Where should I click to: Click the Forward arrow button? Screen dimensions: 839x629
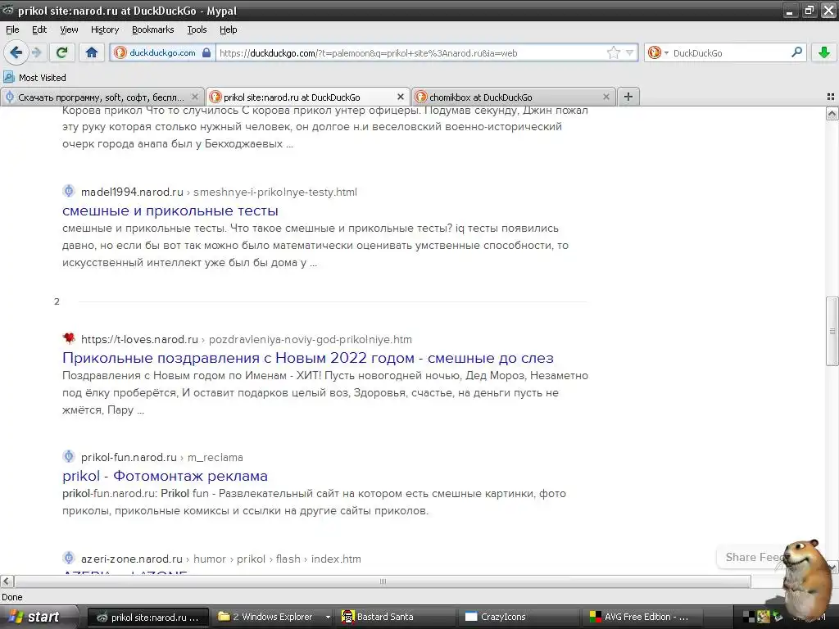click(x=37, y=52)
